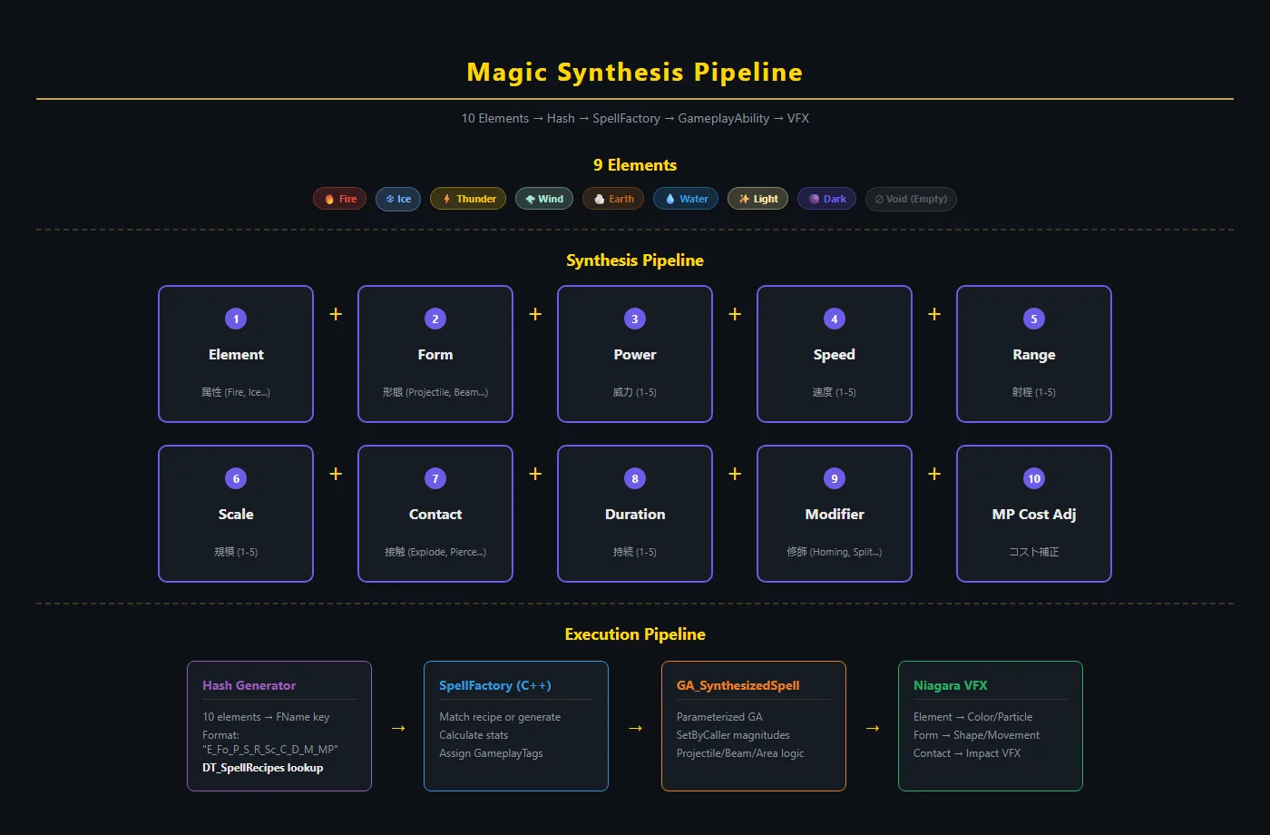
Task: Open the GA_SynthesizedSpell box
Action: point(754,726)
